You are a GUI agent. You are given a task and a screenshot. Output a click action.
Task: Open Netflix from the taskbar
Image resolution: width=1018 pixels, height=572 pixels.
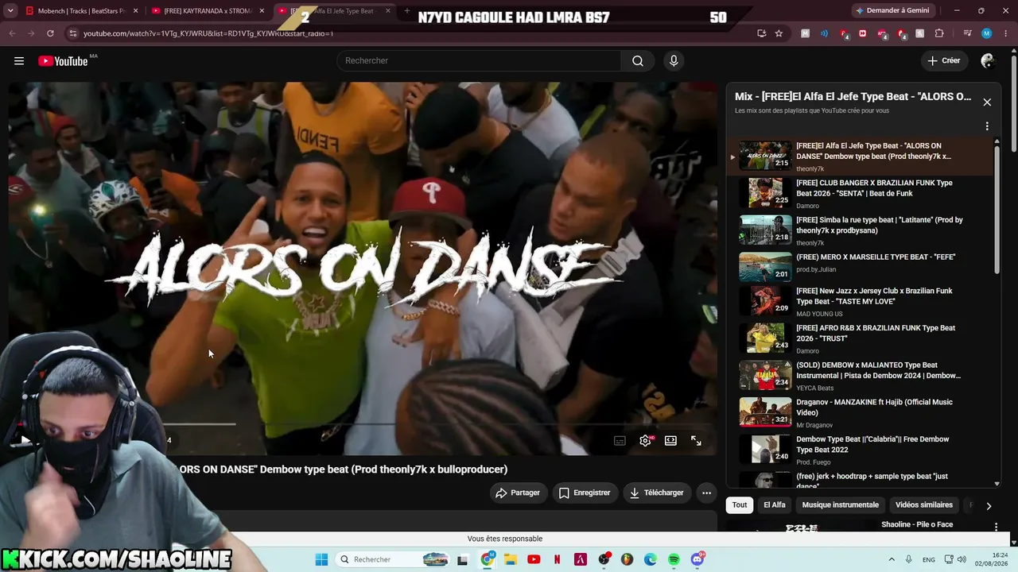557,559
